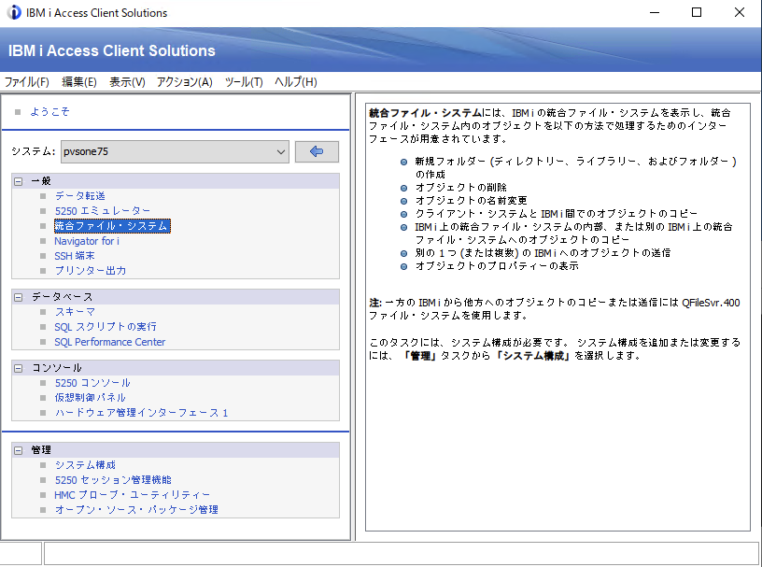Viewport: 762px width, 567px height.
Task: Minimize the IBM i Access window
Action: [x=655, y=13]
